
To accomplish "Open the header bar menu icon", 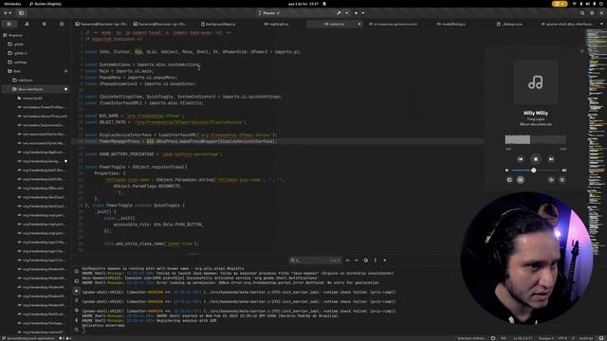I will point(592,13).
